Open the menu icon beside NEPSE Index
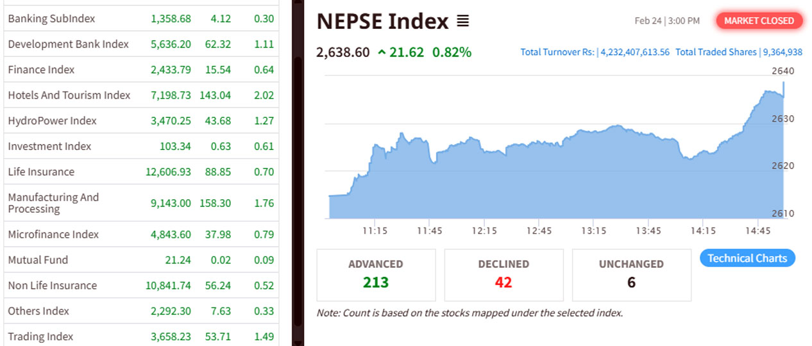 pyautogui.click(x=462, y=22)
